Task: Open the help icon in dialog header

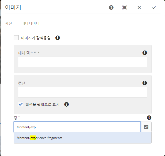Action: [111, 7]
